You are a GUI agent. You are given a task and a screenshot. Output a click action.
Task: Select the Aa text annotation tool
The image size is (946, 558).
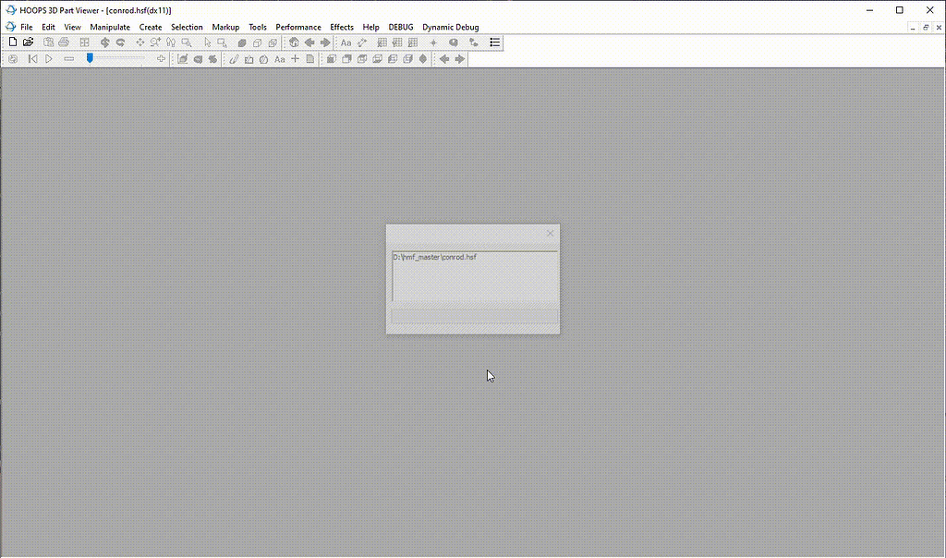click(345, 42)
